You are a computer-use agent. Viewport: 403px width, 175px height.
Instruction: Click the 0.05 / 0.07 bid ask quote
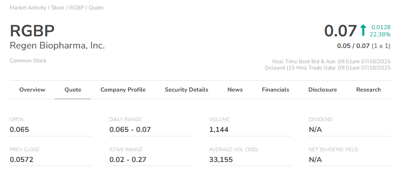353,46
